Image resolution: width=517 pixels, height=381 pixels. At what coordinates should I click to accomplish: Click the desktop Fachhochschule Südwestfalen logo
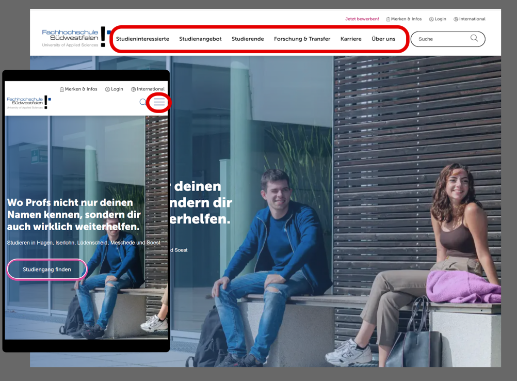tap(76, 38)
